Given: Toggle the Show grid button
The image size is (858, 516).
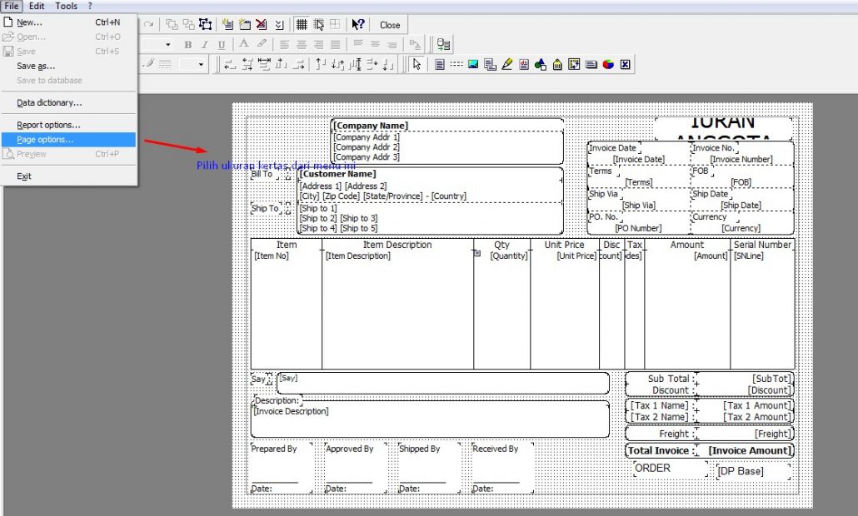Looking at the screenshot, I should point(302,25).
